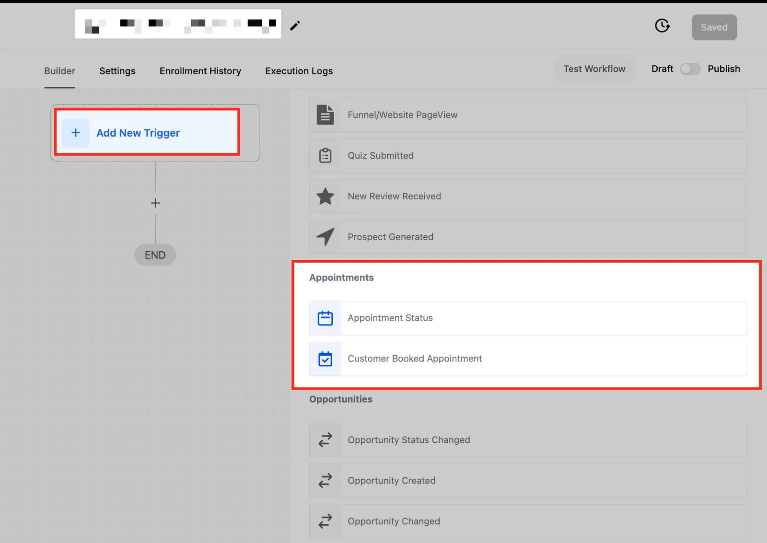Screen dimensions: 767x543
Task: Click the Test Workflow button
Action: point(594,69)
